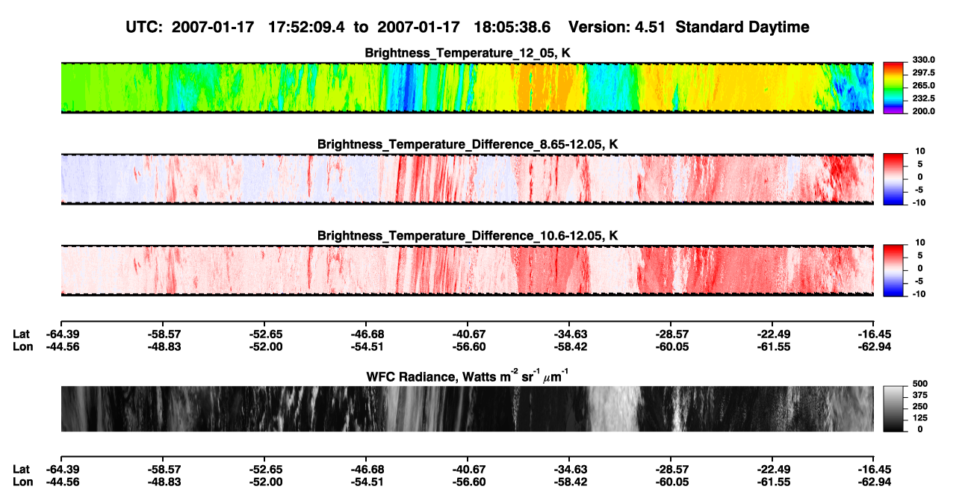
Task: Click the 375 label on WFC colorbar
Action: click(x=919, y=395)
